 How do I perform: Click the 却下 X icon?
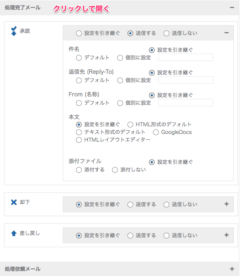pos(14,202)
